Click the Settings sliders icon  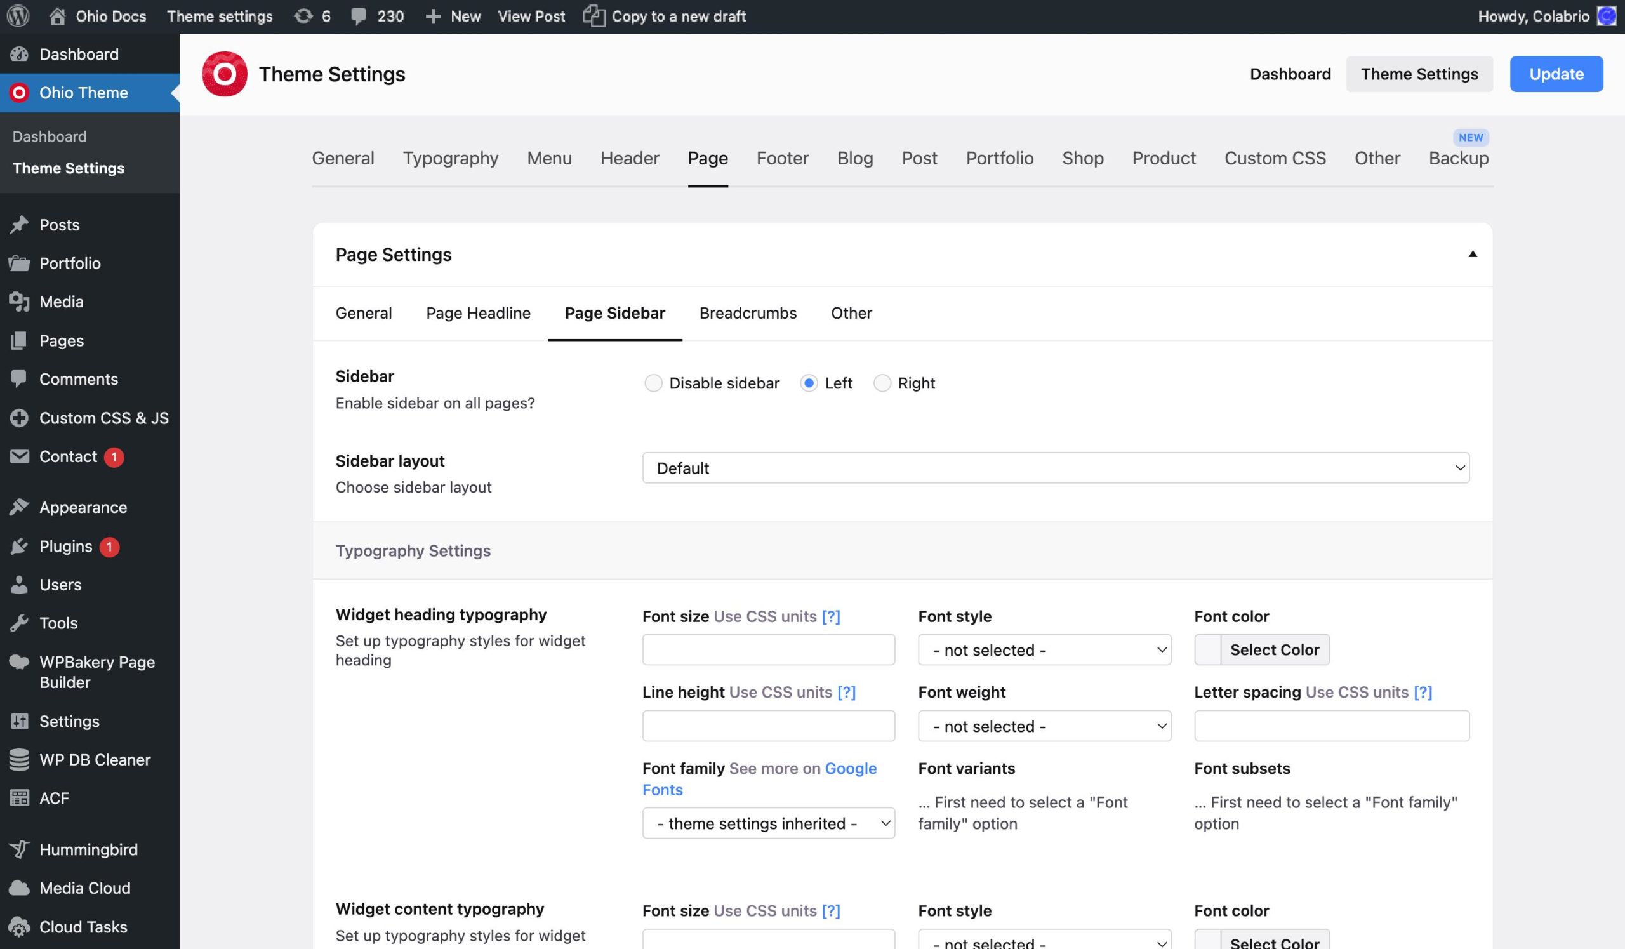click(x=19, y=721)
